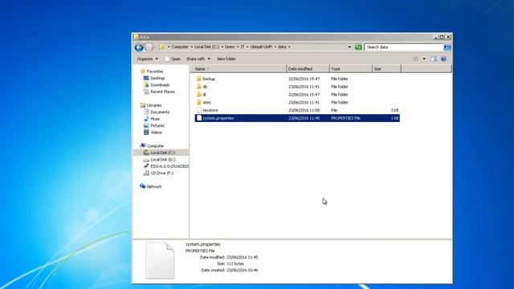Click the Forward navigation arrow
The height and width of the screenshot is (289, 514).
click(149, 47)
